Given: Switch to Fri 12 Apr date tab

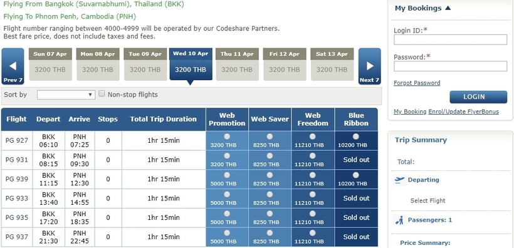Looking at the screenshot, I should [285, 65].
